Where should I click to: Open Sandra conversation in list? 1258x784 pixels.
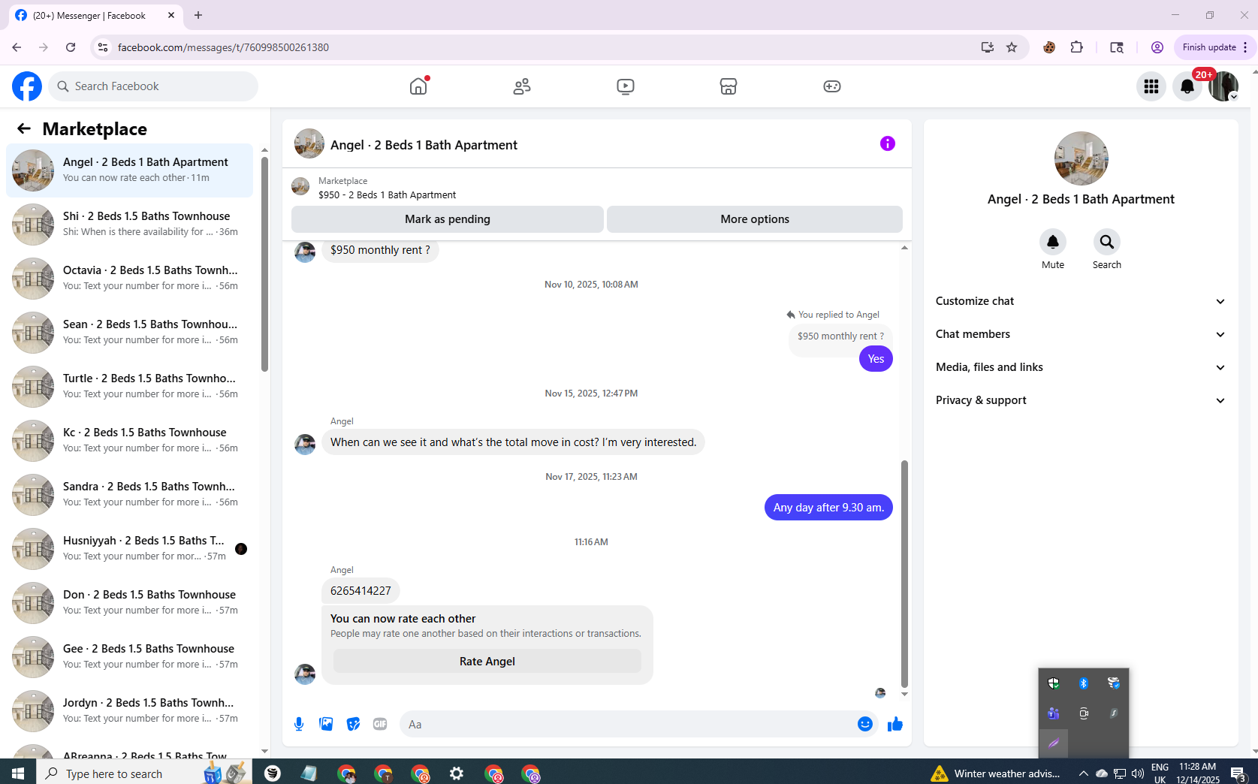(x=129, y=494)
